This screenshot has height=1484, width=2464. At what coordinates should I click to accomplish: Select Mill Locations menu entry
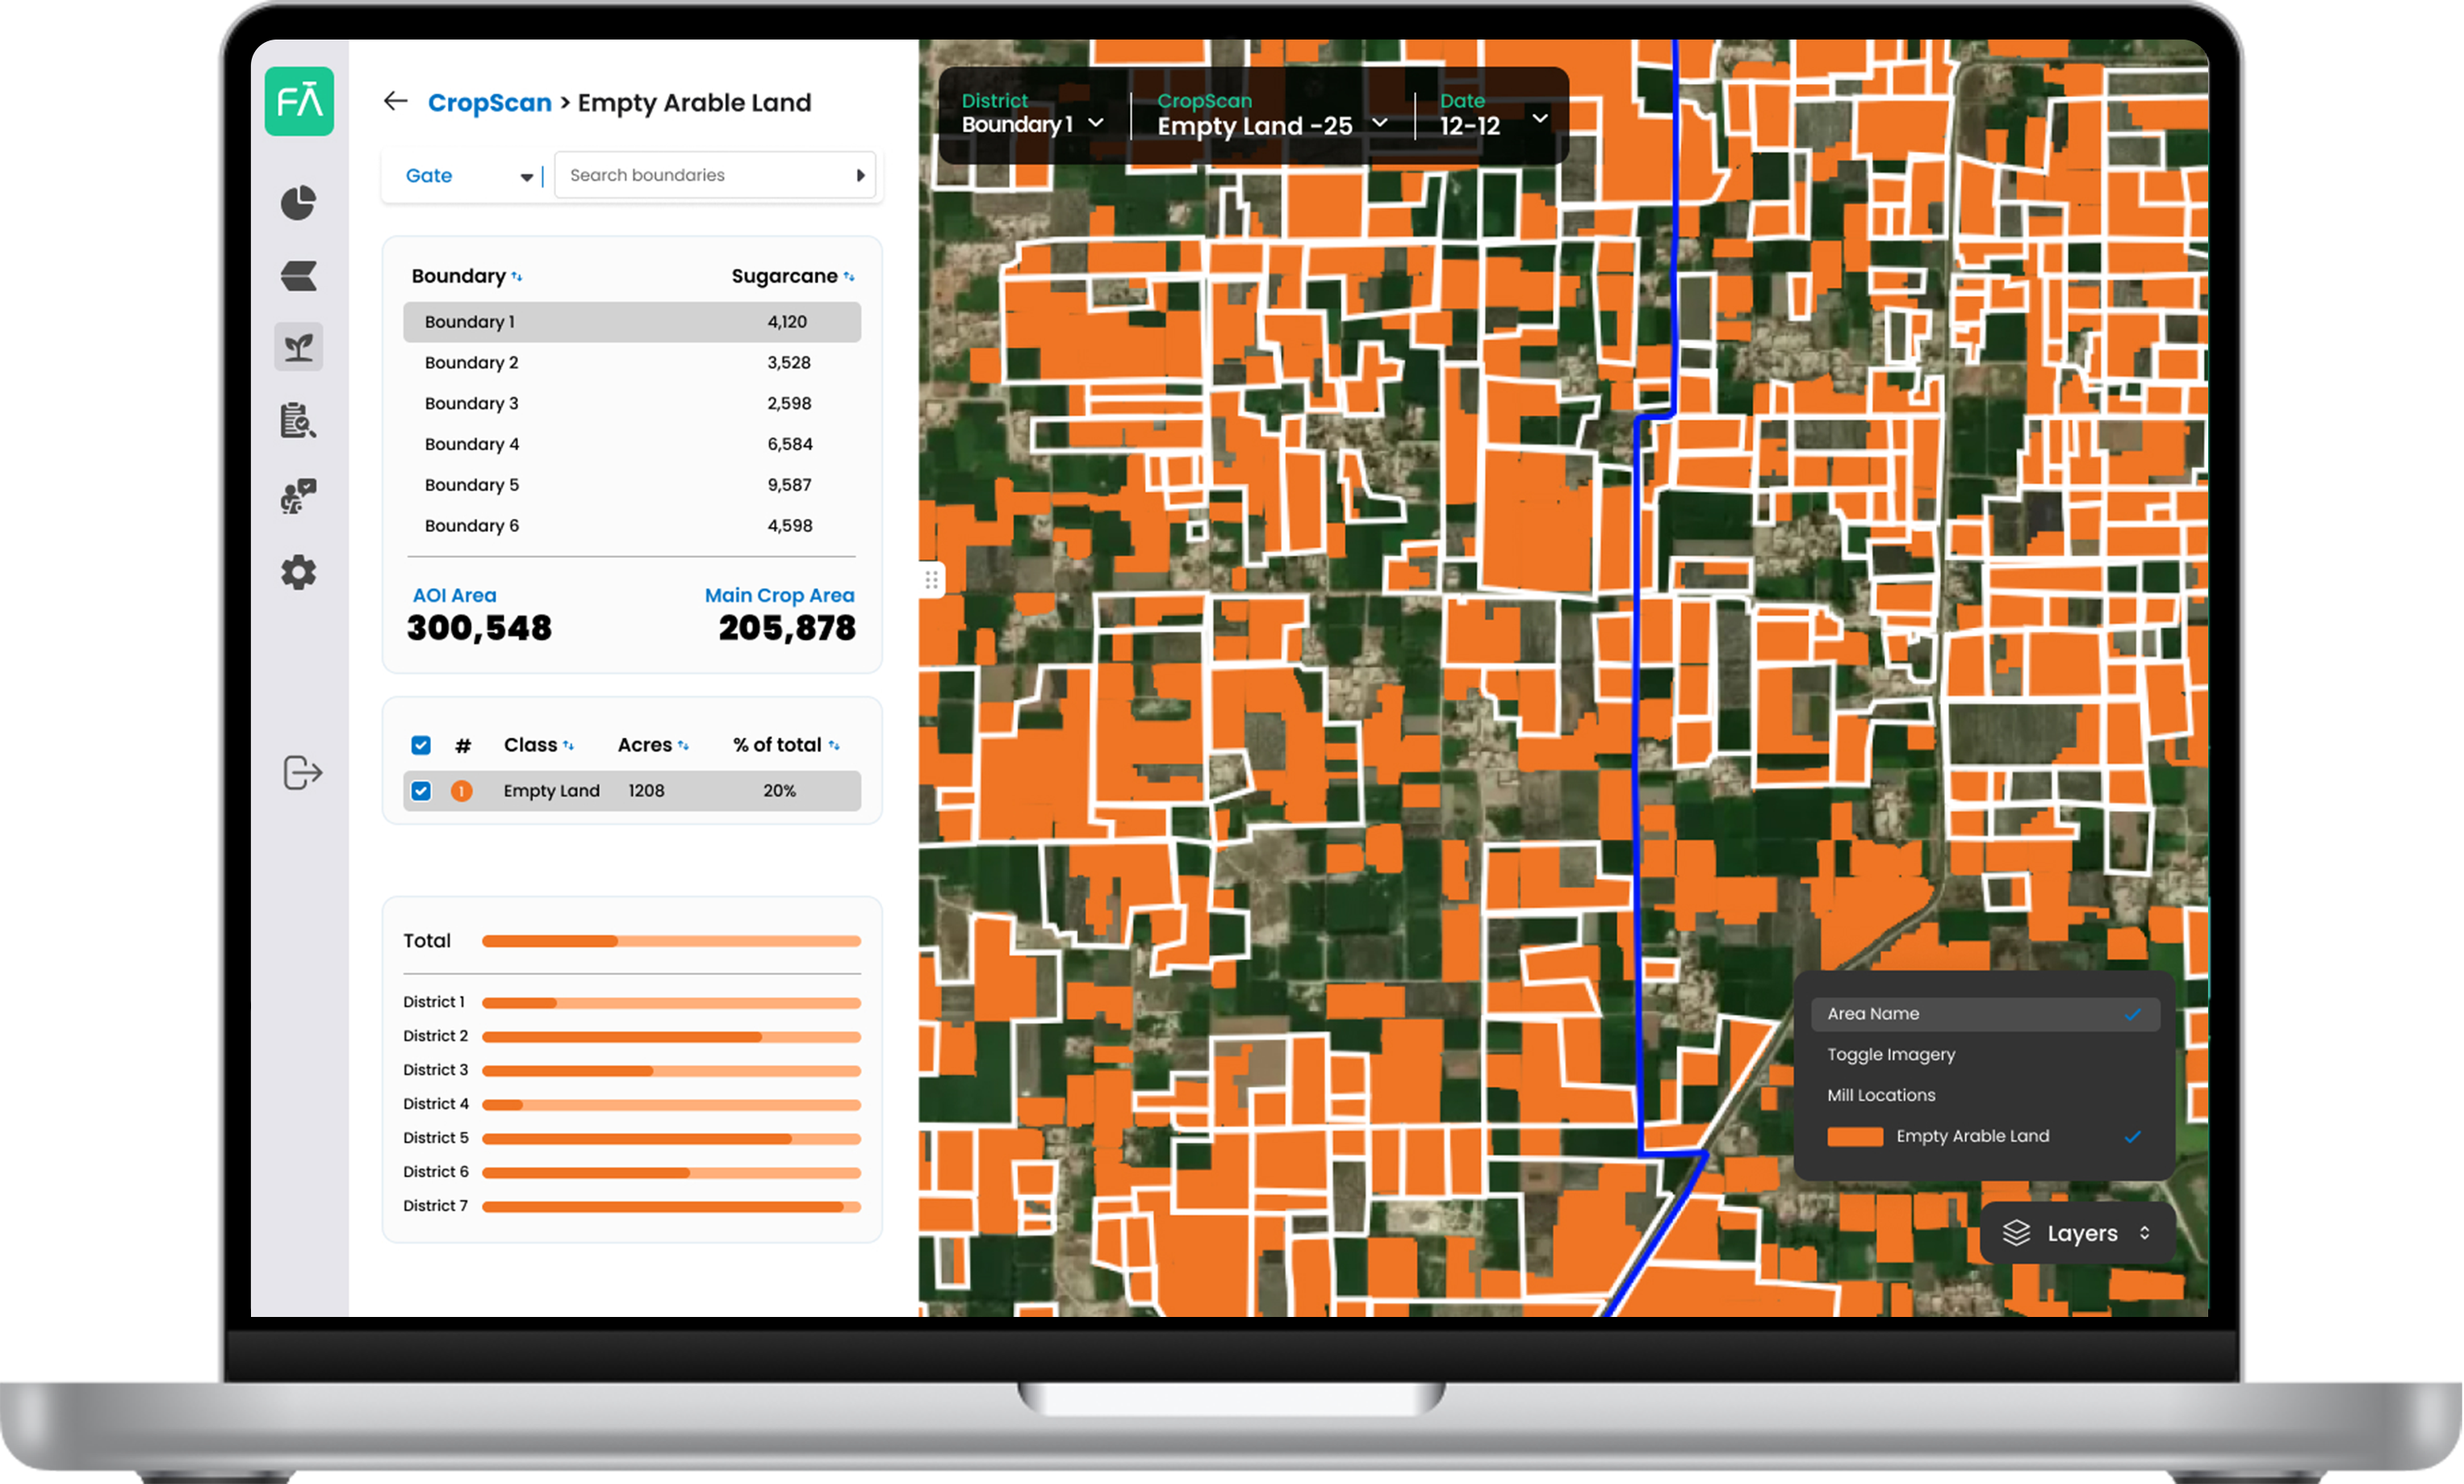pos(1881,1096)
